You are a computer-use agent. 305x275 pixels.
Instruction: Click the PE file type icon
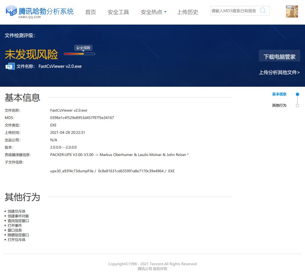(10, 67)
